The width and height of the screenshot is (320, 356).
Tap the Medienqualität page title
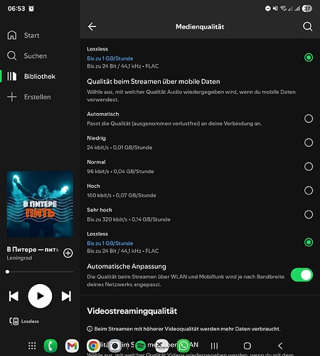click(x=200, y=27)
